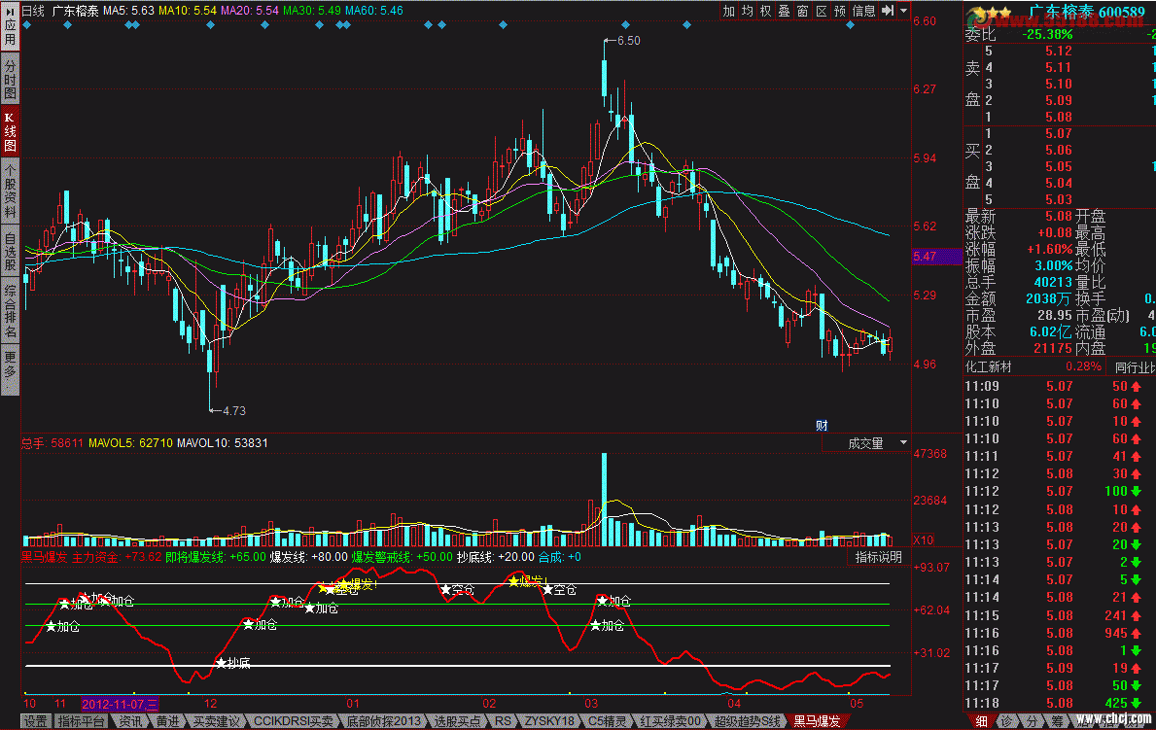The height and width of the screenshot is (730, 1156).
Task: Switch to the 细 detail tab
Action: [981, 721]
